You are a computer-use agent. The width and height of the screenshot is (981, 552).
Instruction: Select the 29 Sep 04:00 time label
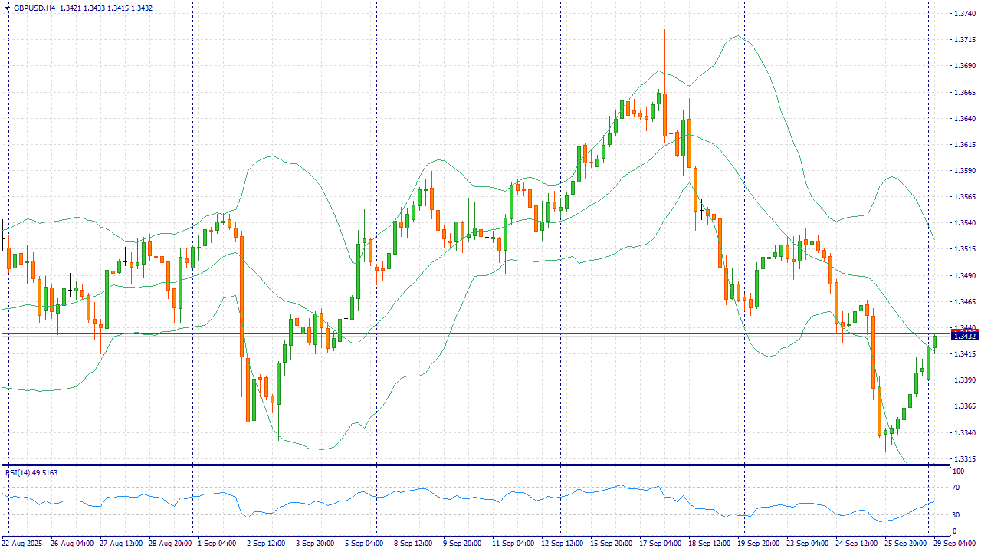954,544
